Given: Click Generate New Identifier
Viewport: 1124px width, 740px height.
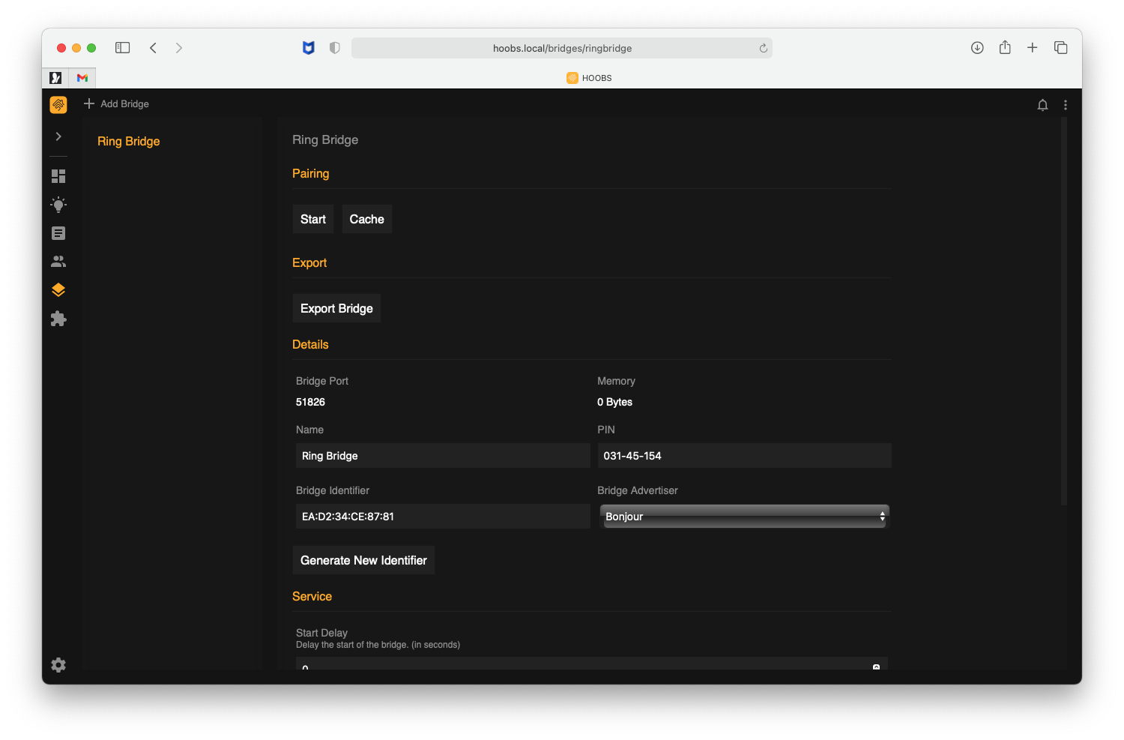Looking at the screenshot, I should 363,560.
